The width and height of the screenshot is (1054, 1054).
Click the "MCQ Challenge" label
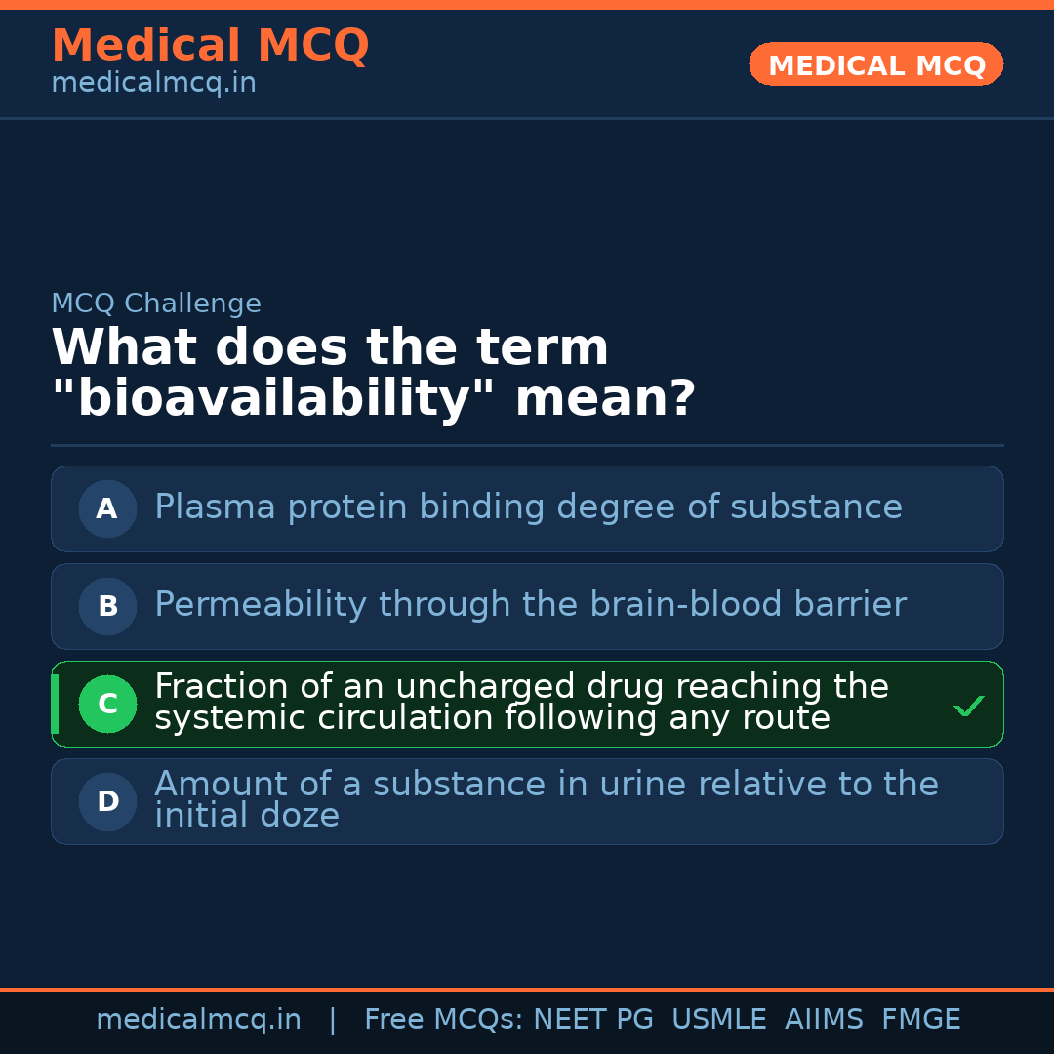pos(156,304)
